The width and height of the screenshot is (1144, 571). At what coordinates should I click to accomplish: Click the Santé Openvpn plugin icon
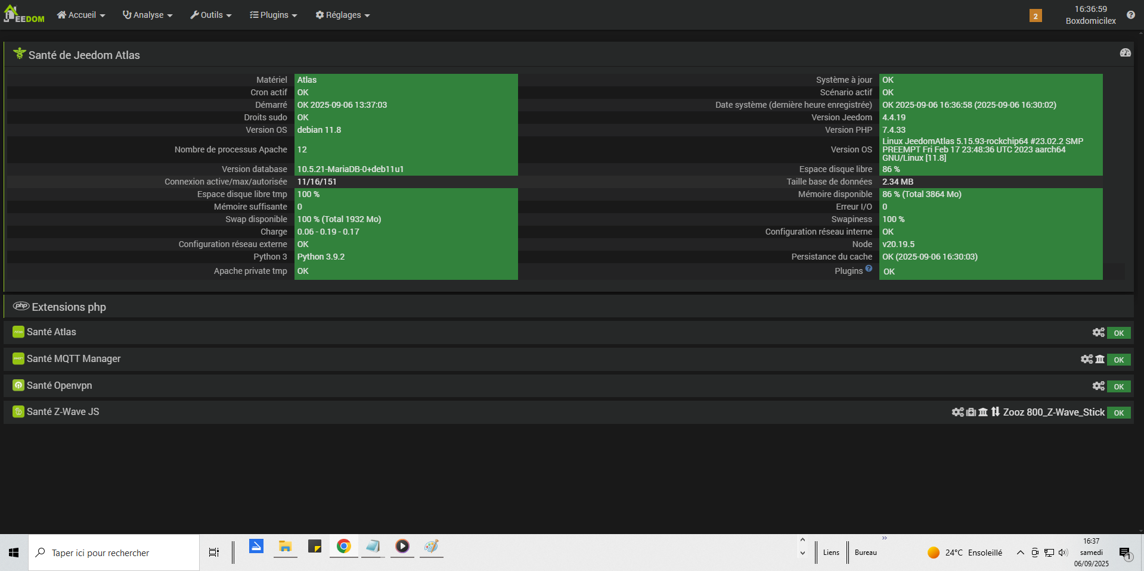(18, 386)
